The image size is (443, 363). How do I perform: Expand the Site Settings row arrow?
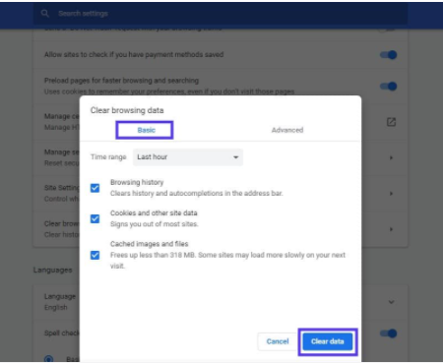pyautogui.click(x=391, y=194)
